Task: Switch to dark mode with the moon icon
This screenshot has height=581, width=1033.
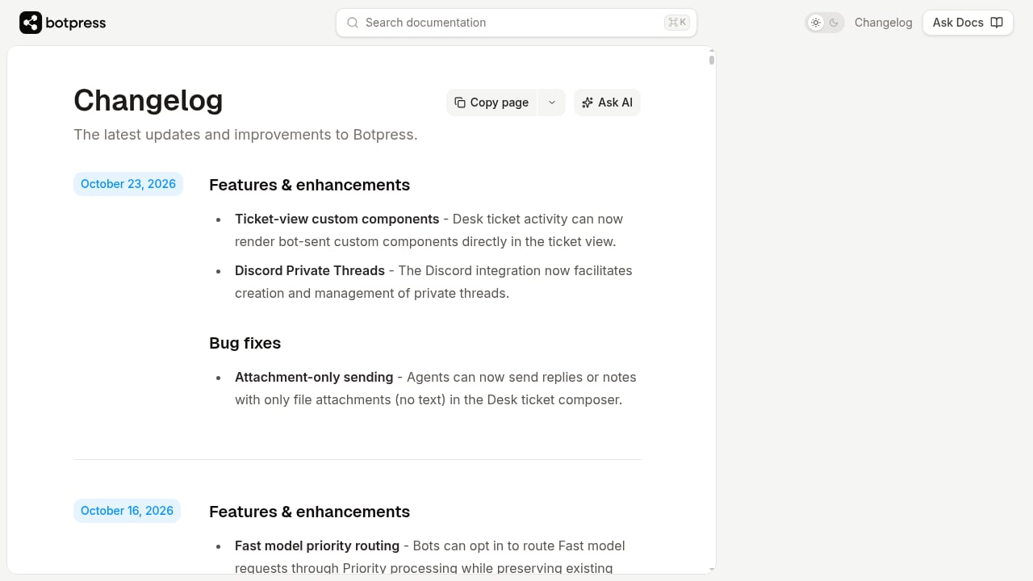Action: [834, 23]
